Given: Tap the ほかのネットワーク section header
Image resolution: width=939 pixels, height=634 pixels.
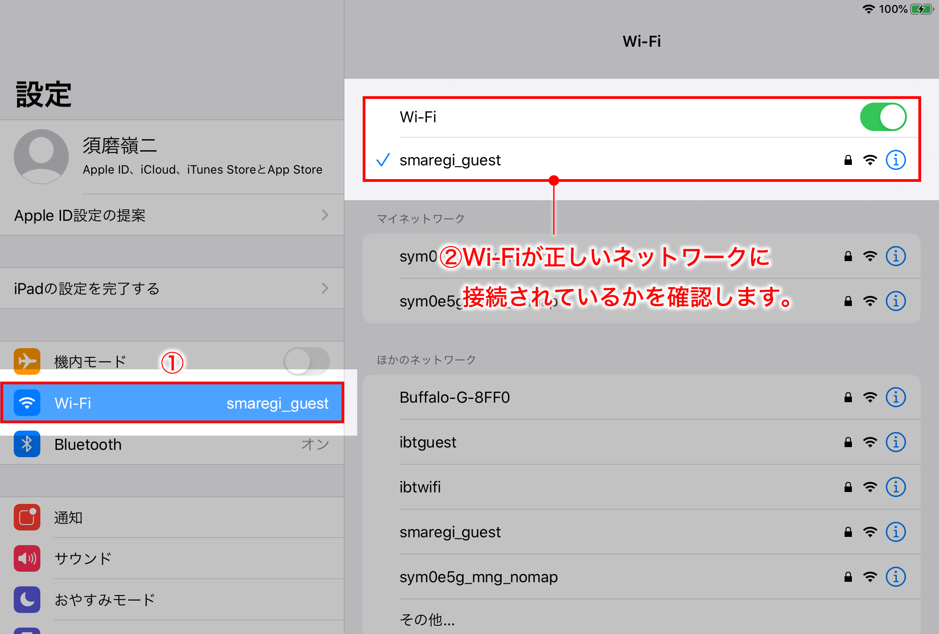Looking at the screenshot, I should click(426, 360).
